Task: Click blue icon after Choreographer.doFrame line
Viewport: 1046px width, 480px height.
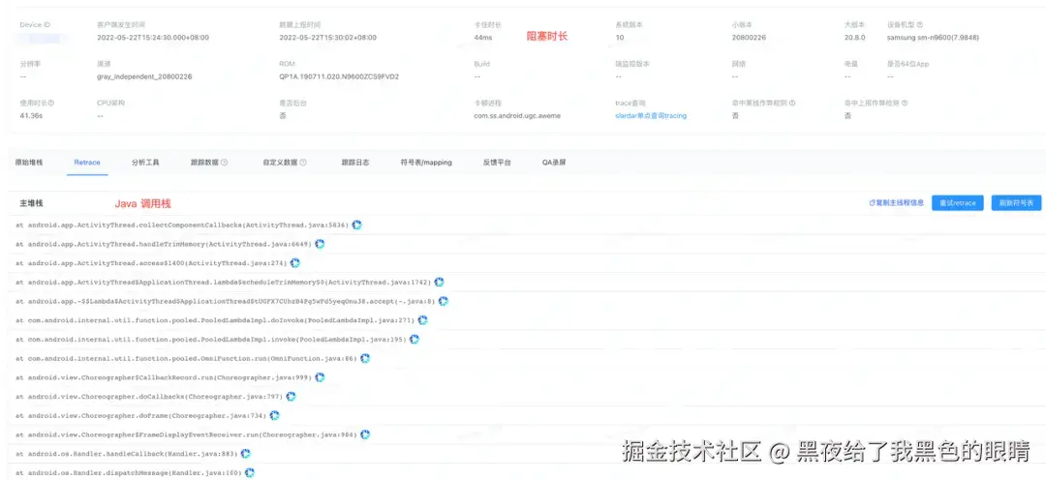Action: pos(274,415)
